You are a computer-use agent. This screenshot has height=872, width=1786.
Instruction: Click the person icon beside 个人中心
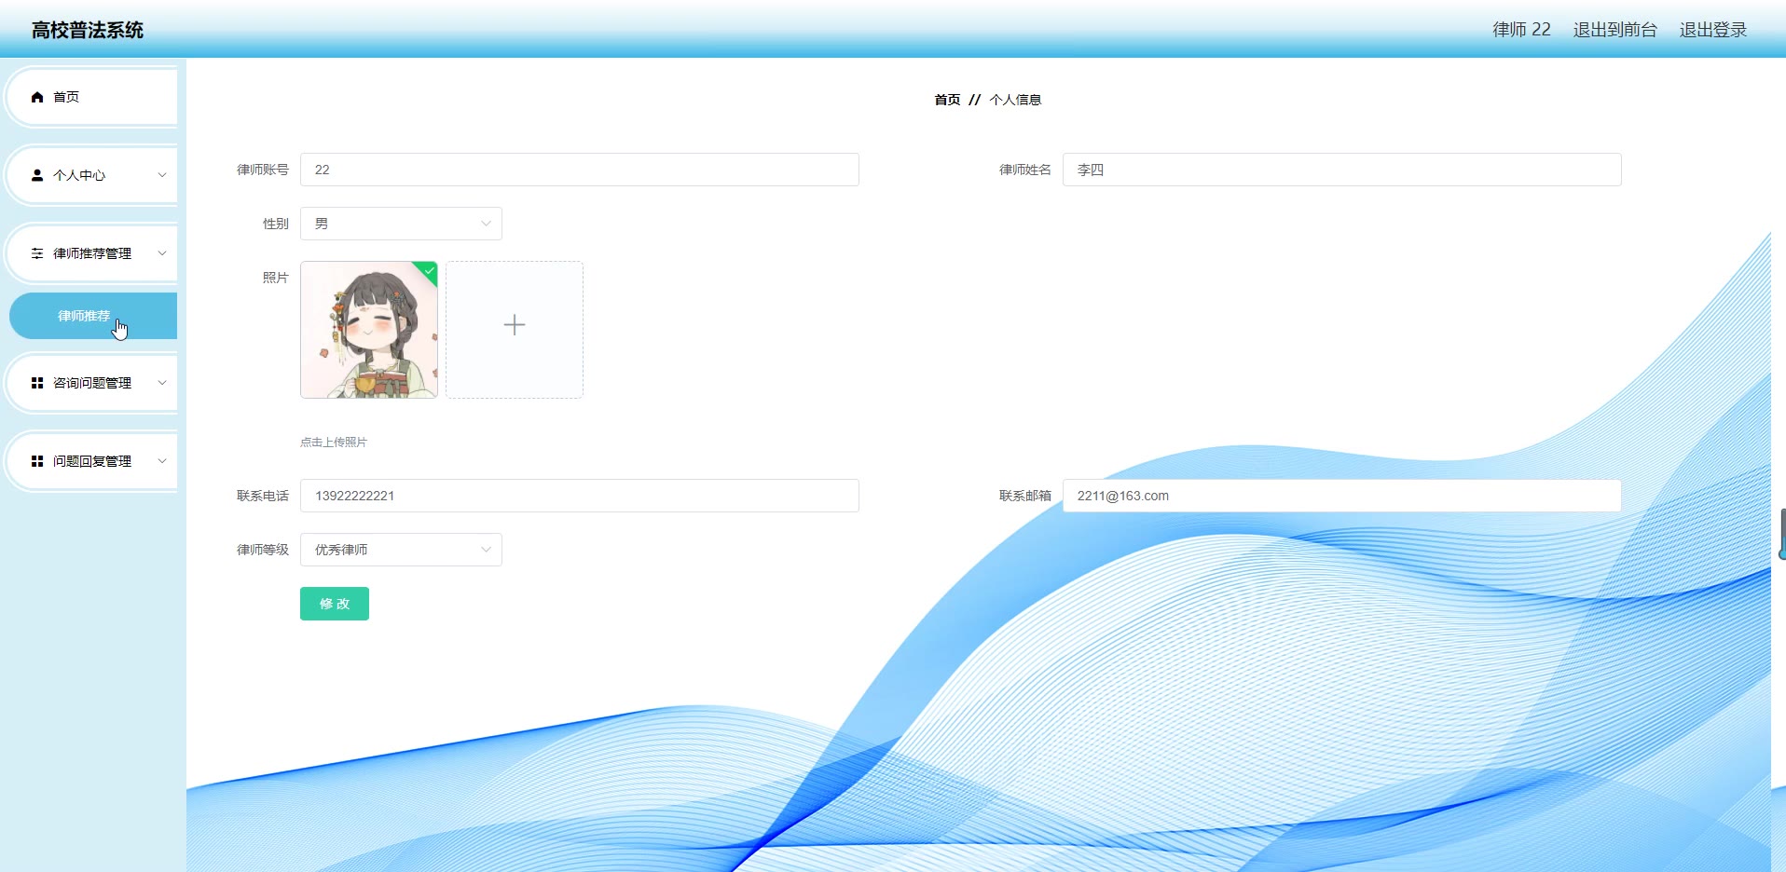click(x=37, y=175)
